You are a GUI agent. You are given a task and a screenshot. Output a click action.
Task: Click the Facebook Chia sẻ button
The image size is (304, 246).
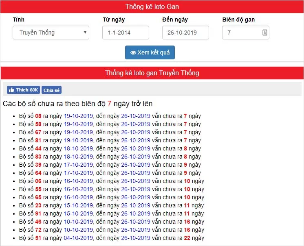51,90
